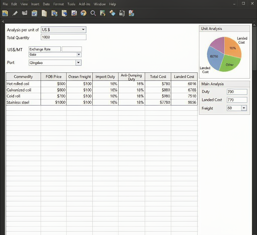Select the Ocean Freight column header
The width and height of the screenshot is (257, 235).
[x=80, y=76]
